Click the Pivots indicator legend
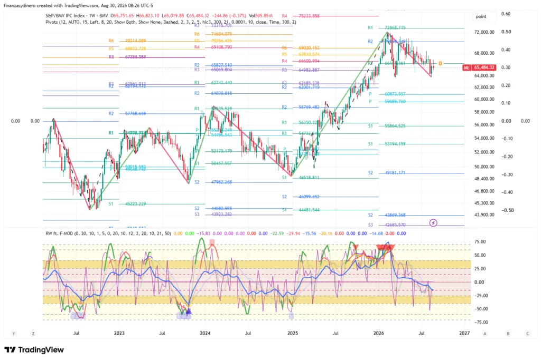The image size is (541, 361). [x=171, y=22]
